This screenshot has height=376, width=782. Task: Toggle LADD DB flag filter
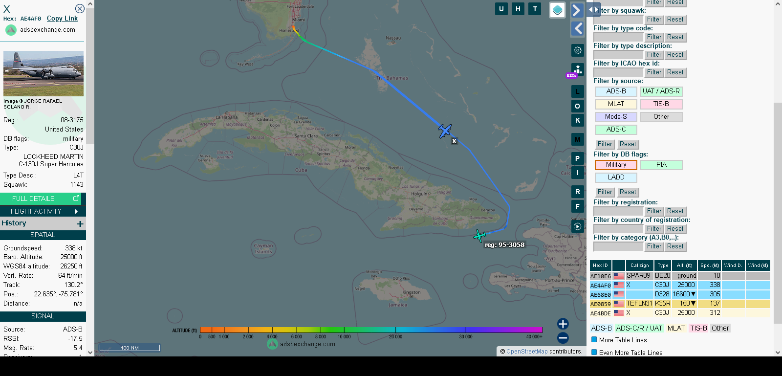[x=616, y=177]
